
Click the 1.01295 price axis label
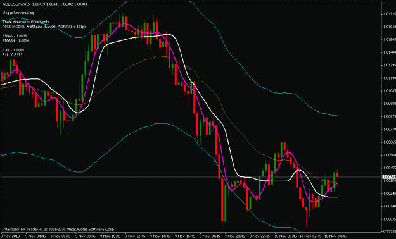(389, 65)
